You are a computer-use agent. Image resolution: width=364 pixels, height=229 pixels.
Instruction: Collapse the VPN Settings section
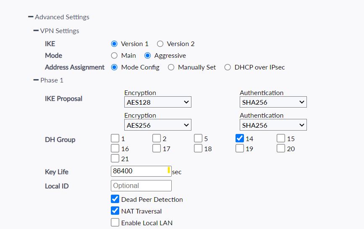click(x=36, y=31)
